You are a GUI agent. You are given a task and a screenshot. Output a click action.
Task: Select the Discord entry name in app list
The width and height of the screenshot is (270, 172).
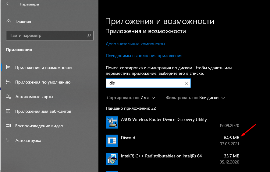click(x=128, y=138)
